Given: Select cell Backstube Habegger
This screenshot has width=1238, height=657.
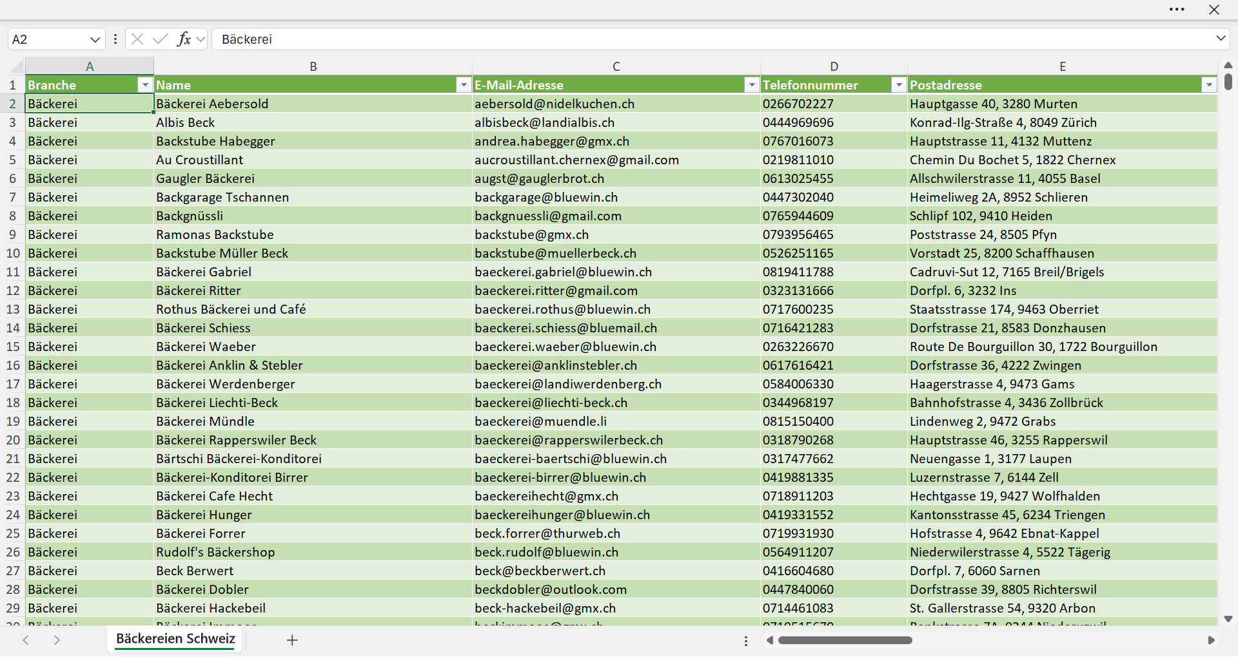Looking at the screenshot, I should click(x=313, y=141).
